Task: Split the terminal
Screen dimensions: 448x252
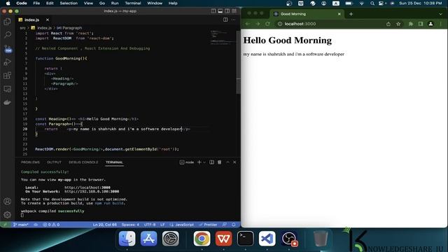Action: pos(211,162)
